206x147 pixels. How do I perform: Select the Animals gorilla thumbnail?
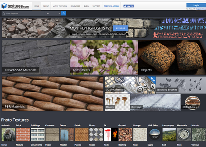click(8, 134)
